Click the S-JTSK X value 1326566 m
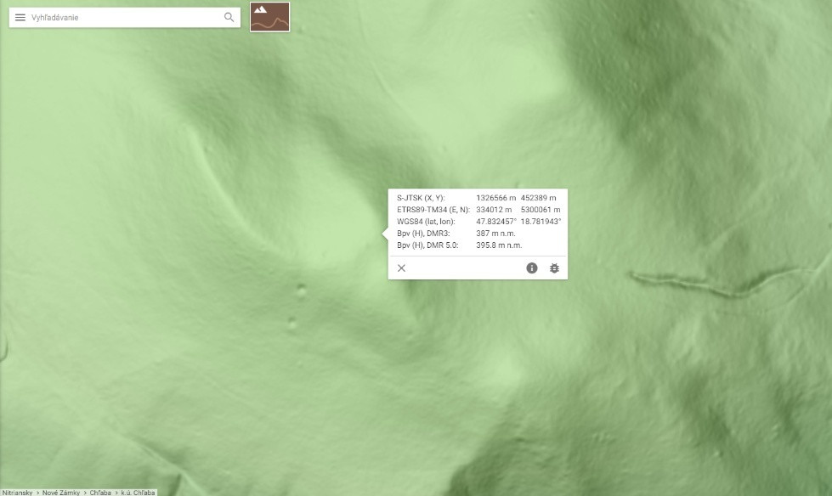 495,198
